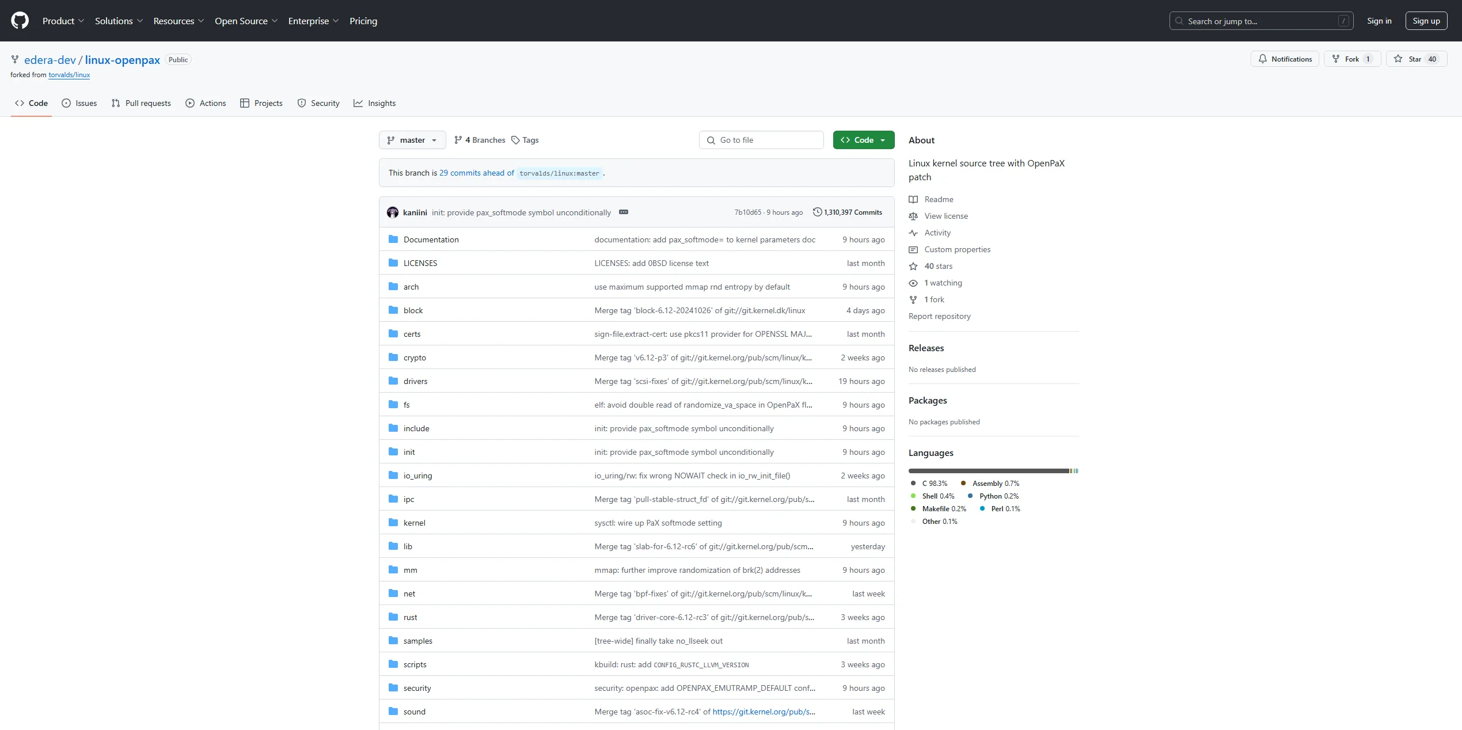The image size is (1462, 730).
Task: Click the GitHub home logo icon
Action: tap(19, 20)
